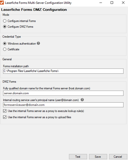Minimize the configuration utility window
The height and width of the screenshot is (160, 128).
(101, 3)
